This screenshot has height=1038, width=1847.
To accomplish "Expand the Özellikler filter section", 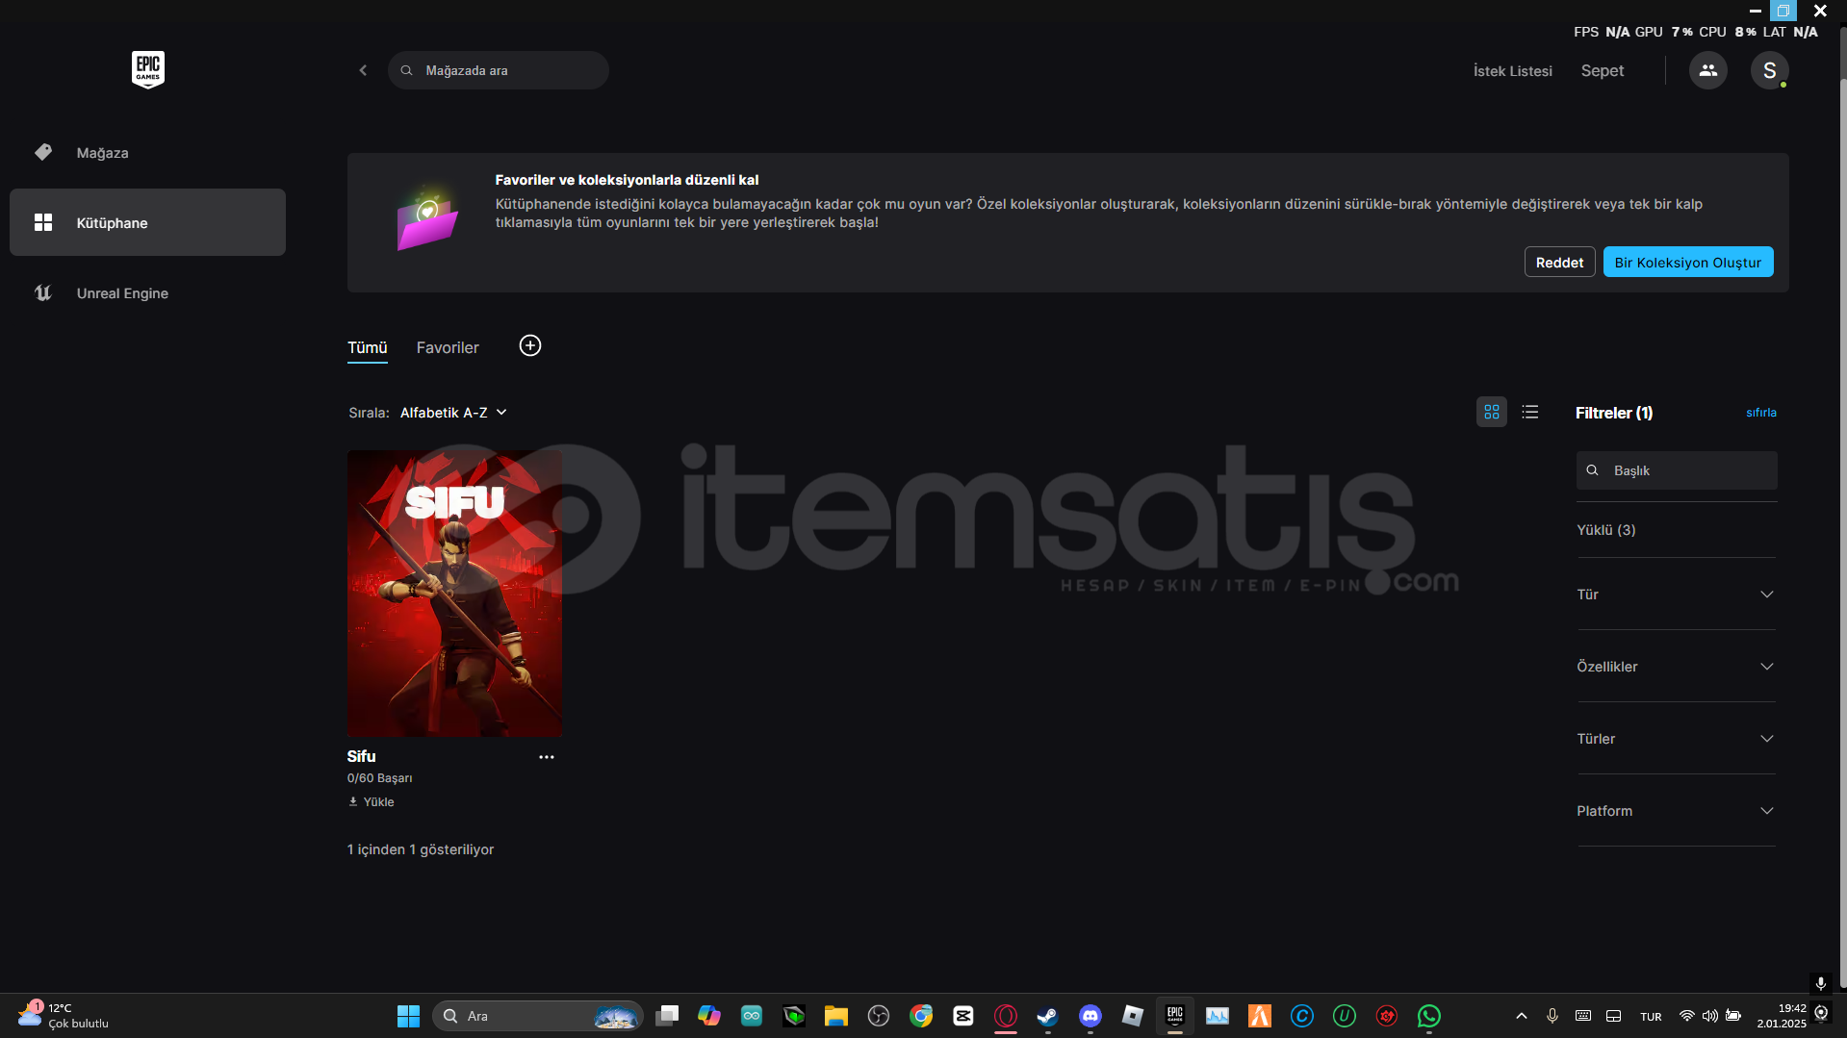I will (1676, 667).
